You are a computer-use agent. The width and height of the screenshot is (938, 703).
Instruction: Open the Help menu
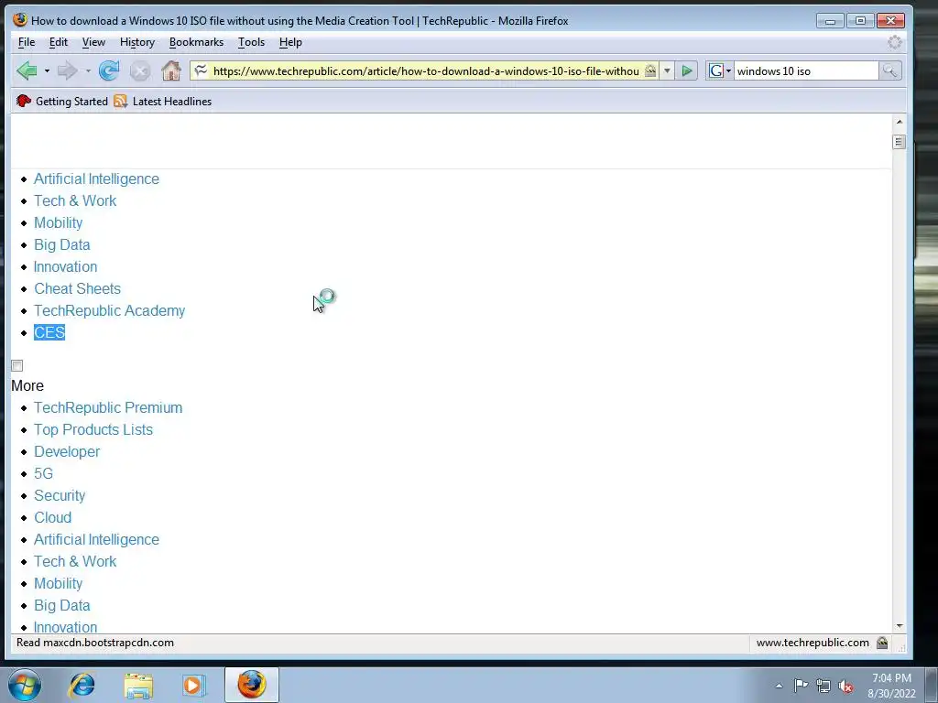pos(290,42)
